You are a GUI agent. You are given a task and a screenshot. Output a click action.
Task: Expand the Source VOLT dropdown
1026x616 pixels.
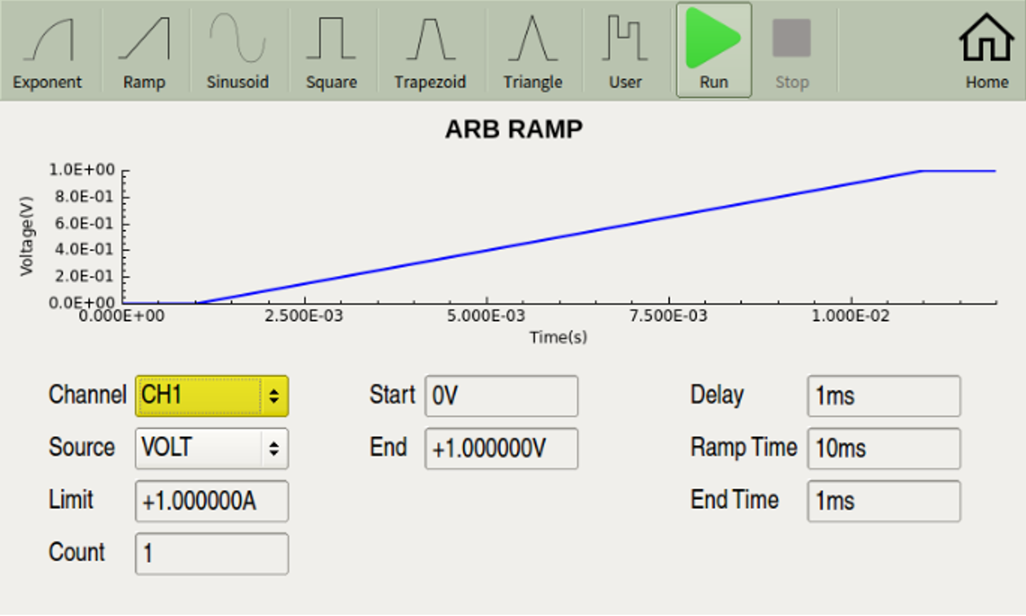tap(212, 448)
